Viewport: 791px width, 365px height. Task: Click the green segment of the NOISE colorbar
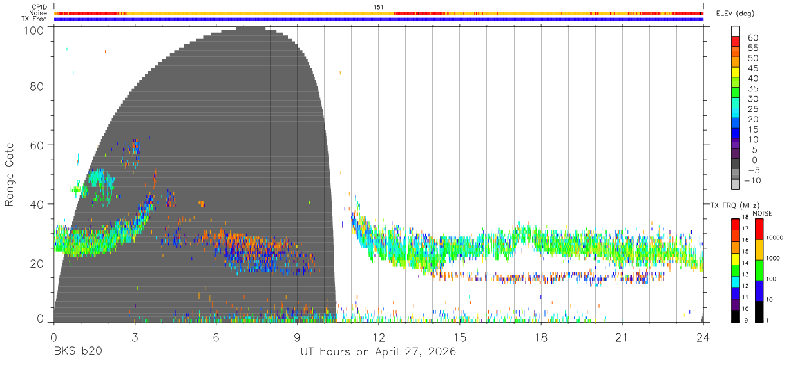pyautogui.click(x=758, y=269)
